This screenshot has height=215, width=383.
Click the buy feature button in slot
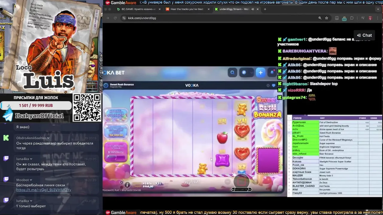pos(116,115)
